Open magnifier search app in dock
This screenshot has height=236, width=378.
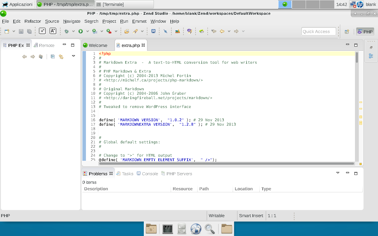[x=210, y=229]
